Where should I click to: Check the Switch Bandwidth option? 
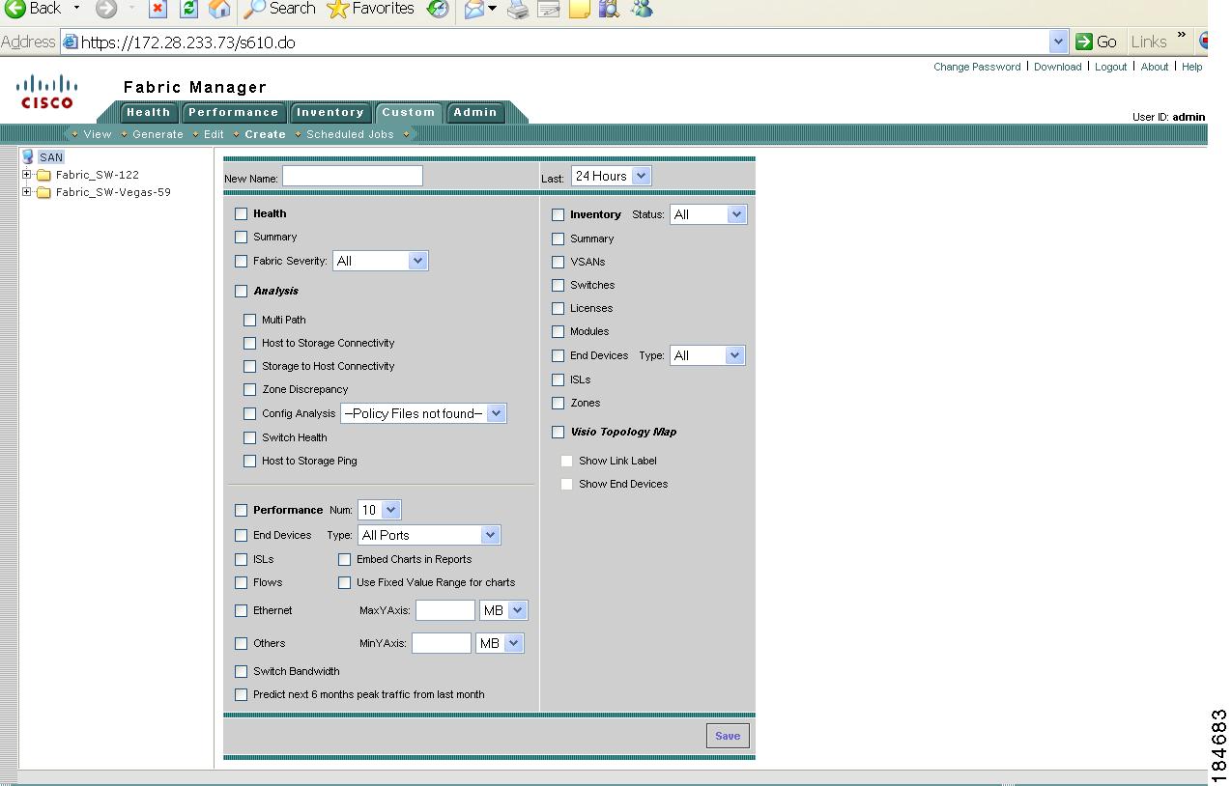click(242, 671)
